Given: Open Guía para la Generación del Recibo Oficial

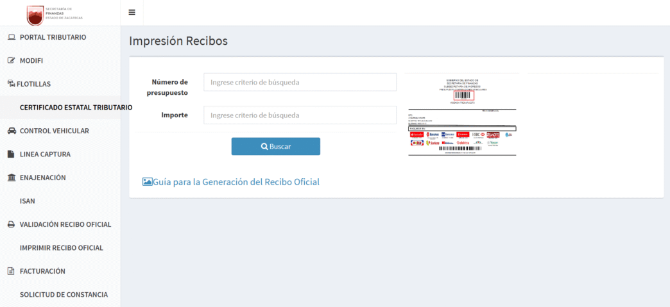Looking at the screenshot, I should (236, 182).
